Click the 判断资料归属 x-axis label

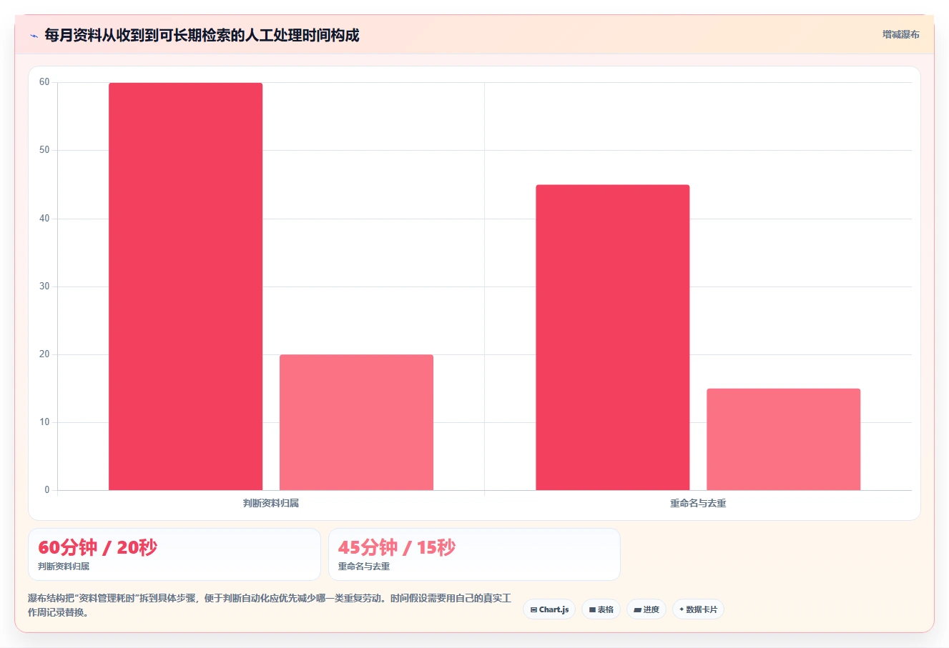coord(271,503)
